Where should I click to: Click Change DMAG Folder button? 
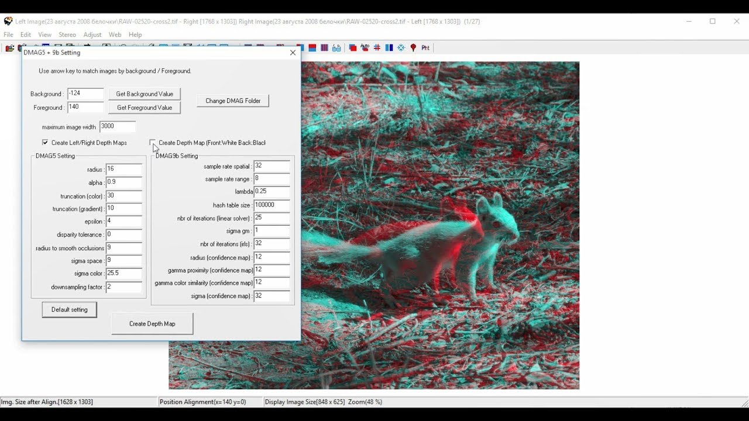click(x=233, y=101)
